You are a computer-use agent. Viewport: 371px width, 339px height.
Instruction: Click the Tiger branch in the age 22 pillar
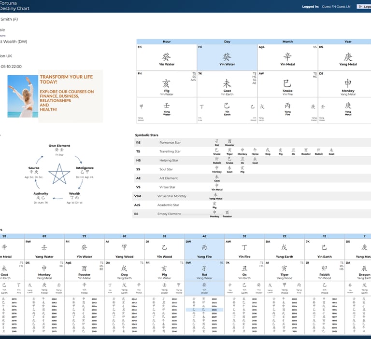click(284, 269)
